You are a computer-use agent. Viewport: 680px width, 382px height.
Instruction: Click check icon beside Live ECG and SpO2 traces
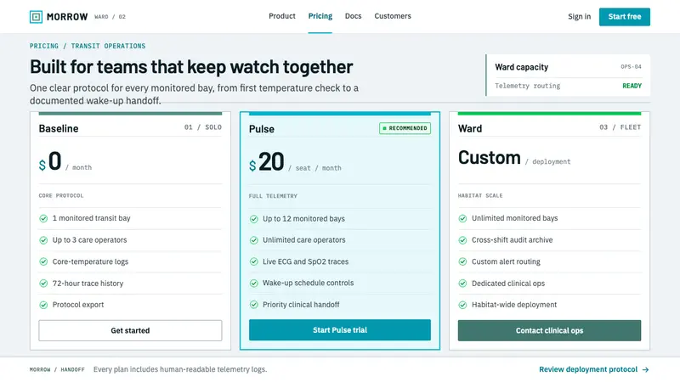(x=253, y=261)
